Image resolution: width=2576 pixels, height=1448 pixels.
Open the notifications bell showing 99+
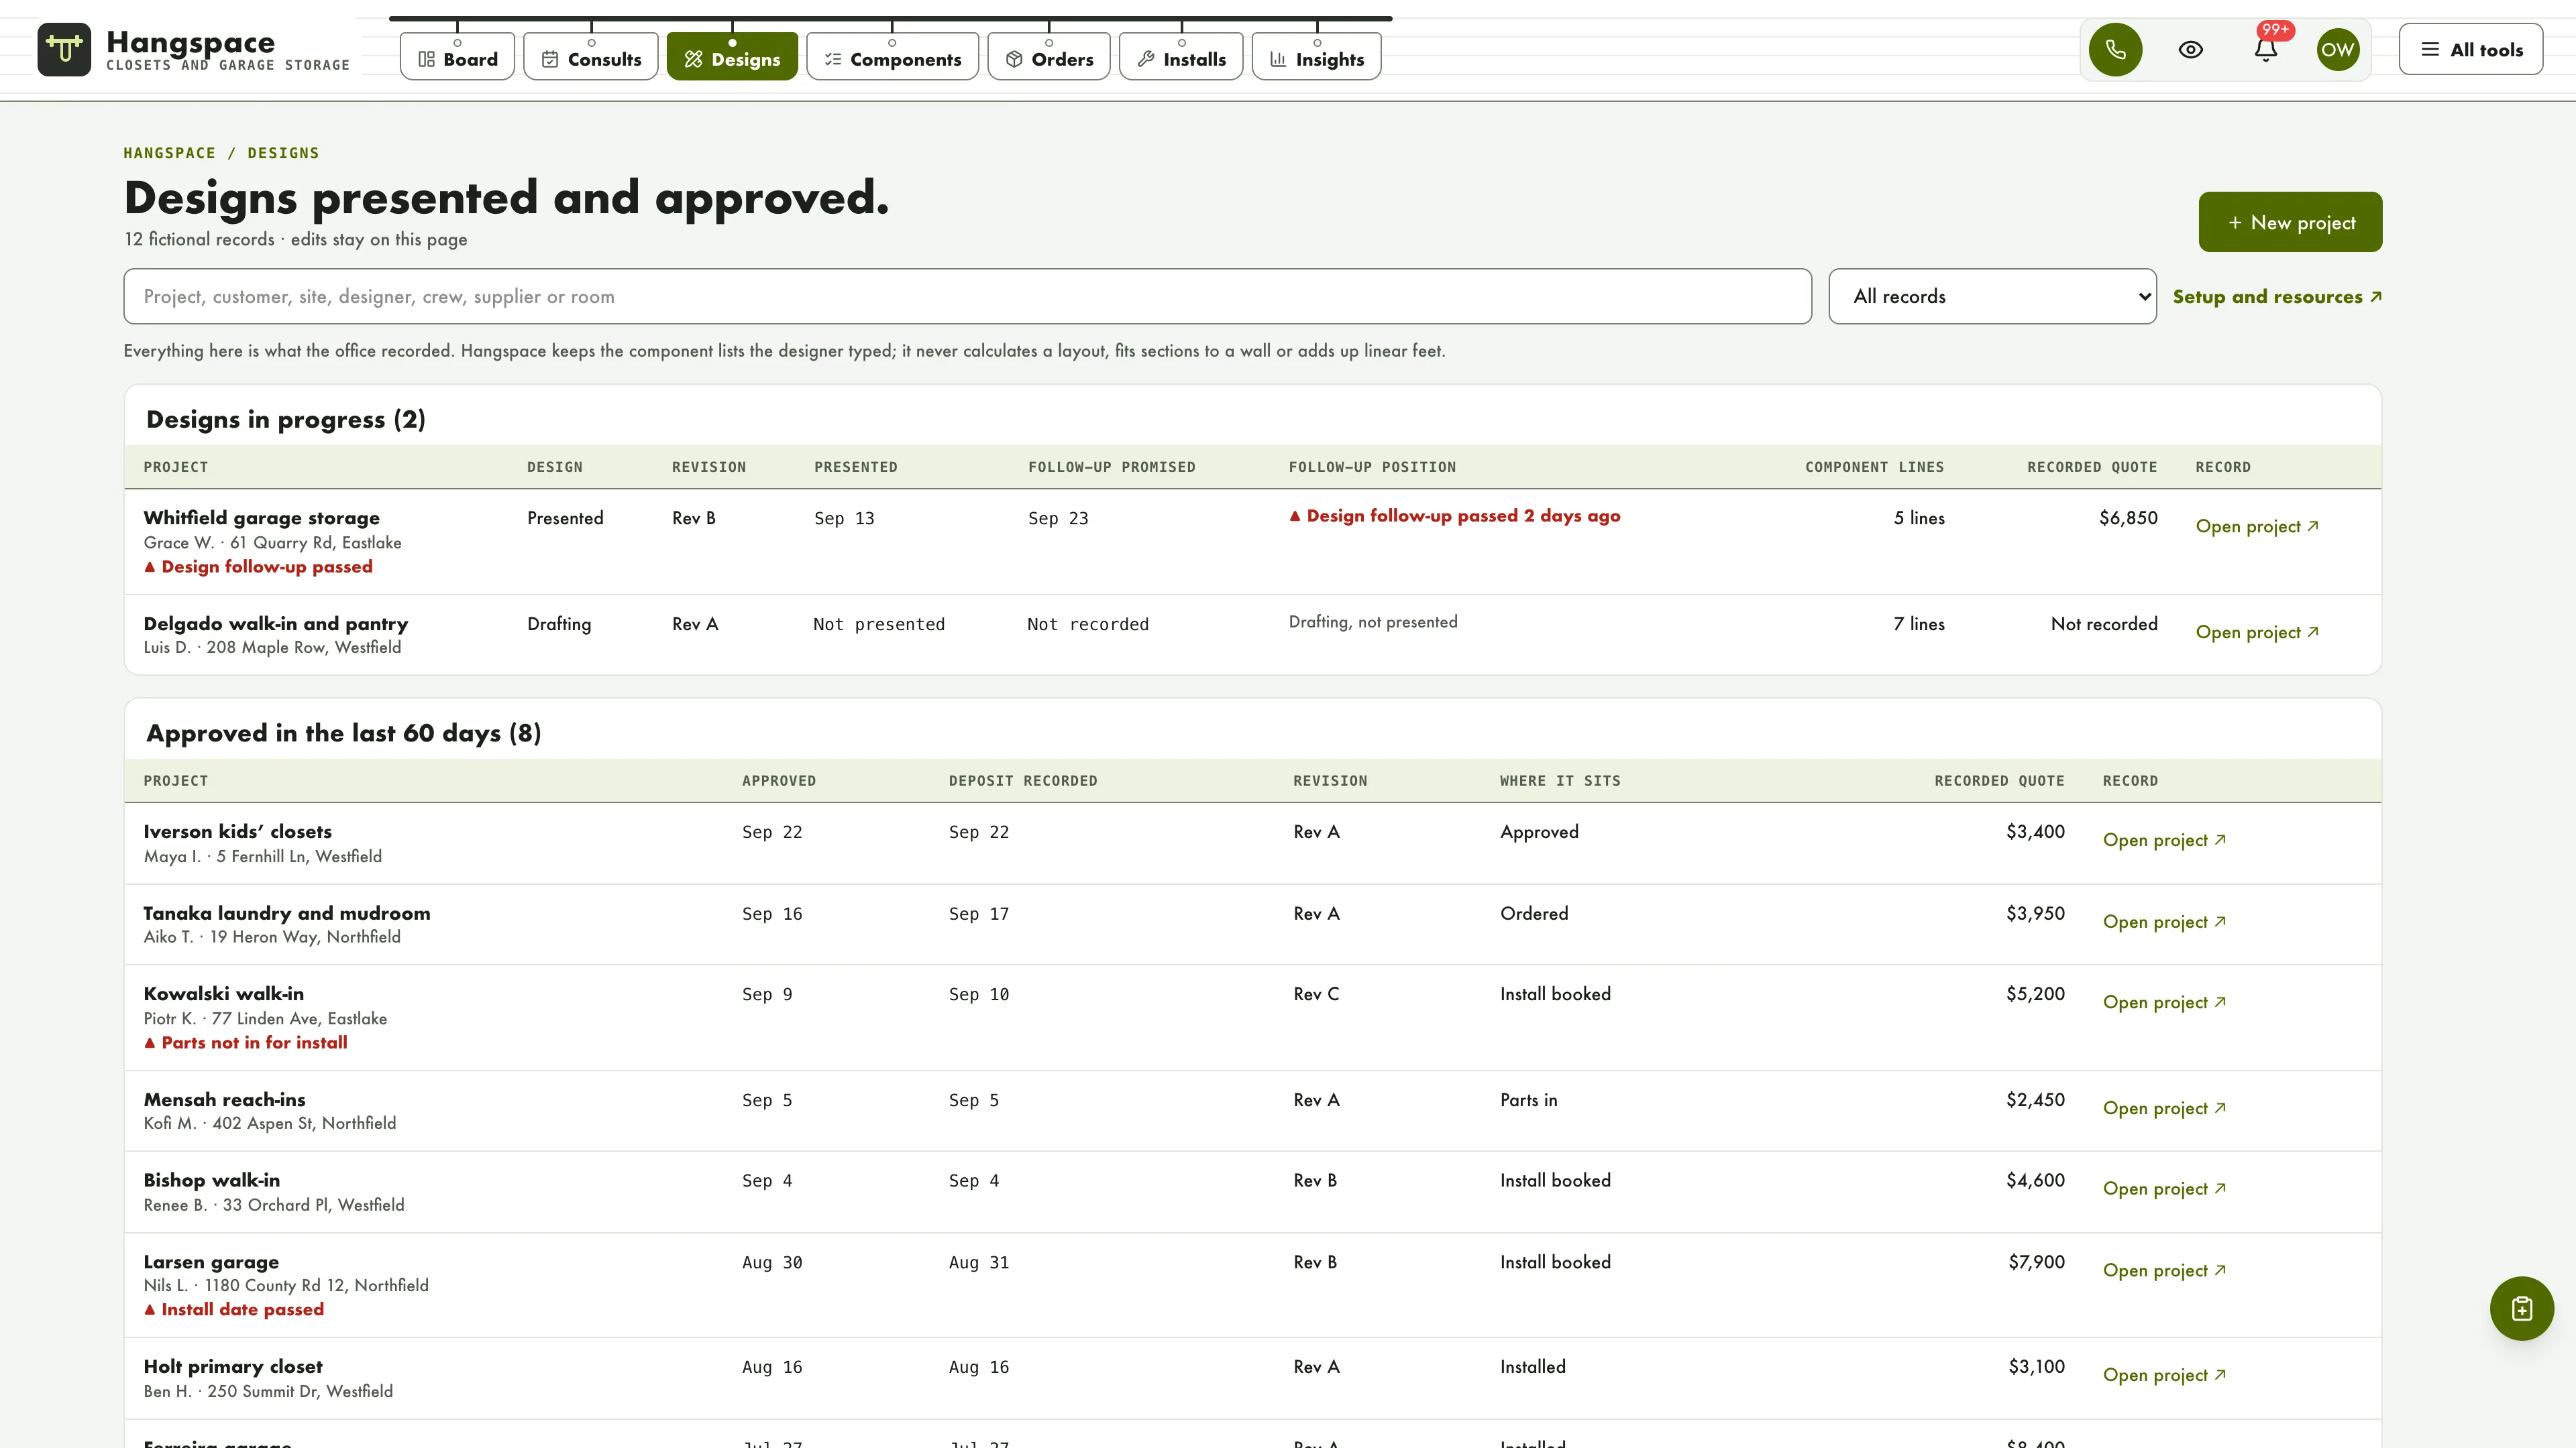(2266, 49)
